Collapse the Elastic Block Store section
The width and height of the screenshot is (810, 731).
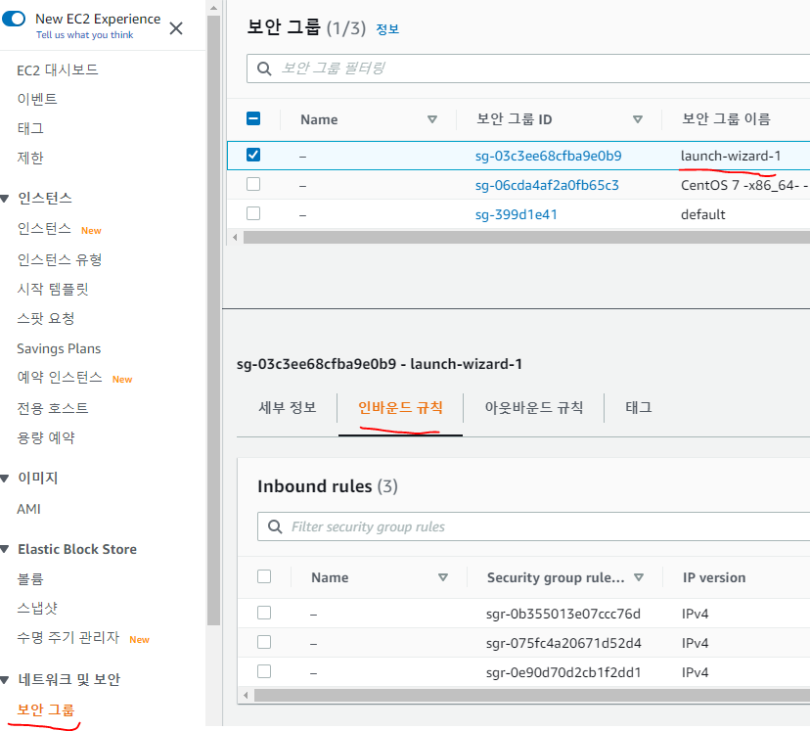pos(5,550)
